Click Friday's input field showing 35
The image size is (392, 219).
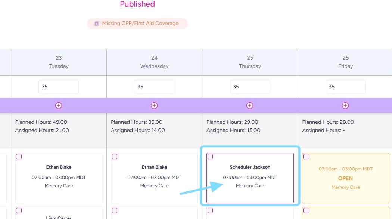345,87
